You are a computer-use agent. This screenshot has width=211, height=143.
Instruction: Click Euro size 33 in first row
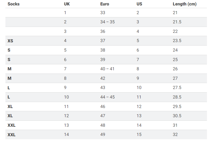pyautogui.click(x=103, y=12)
